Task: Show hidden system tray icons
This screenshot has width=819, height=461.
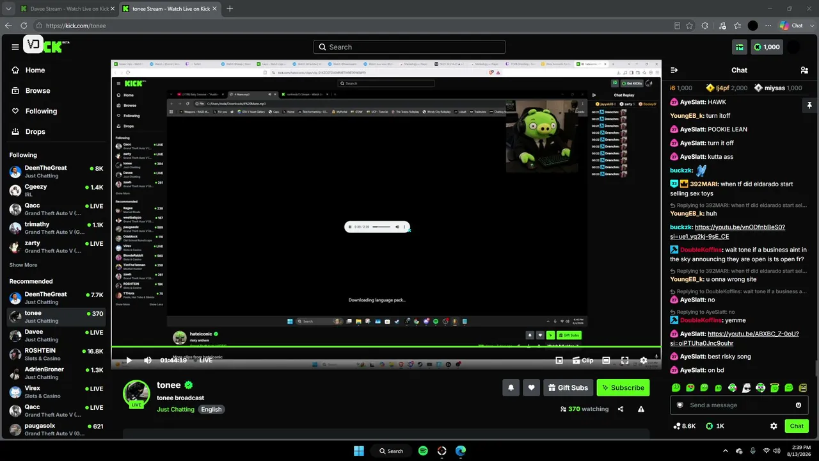Action: pos(725,451)
